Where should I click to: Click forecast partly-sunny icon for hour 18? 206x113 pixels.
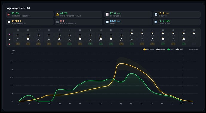coord(152,34)
